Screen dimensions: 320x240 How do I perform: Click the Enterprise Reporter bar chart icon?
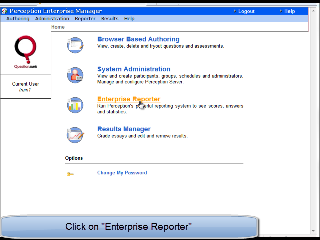pos(75,105)
